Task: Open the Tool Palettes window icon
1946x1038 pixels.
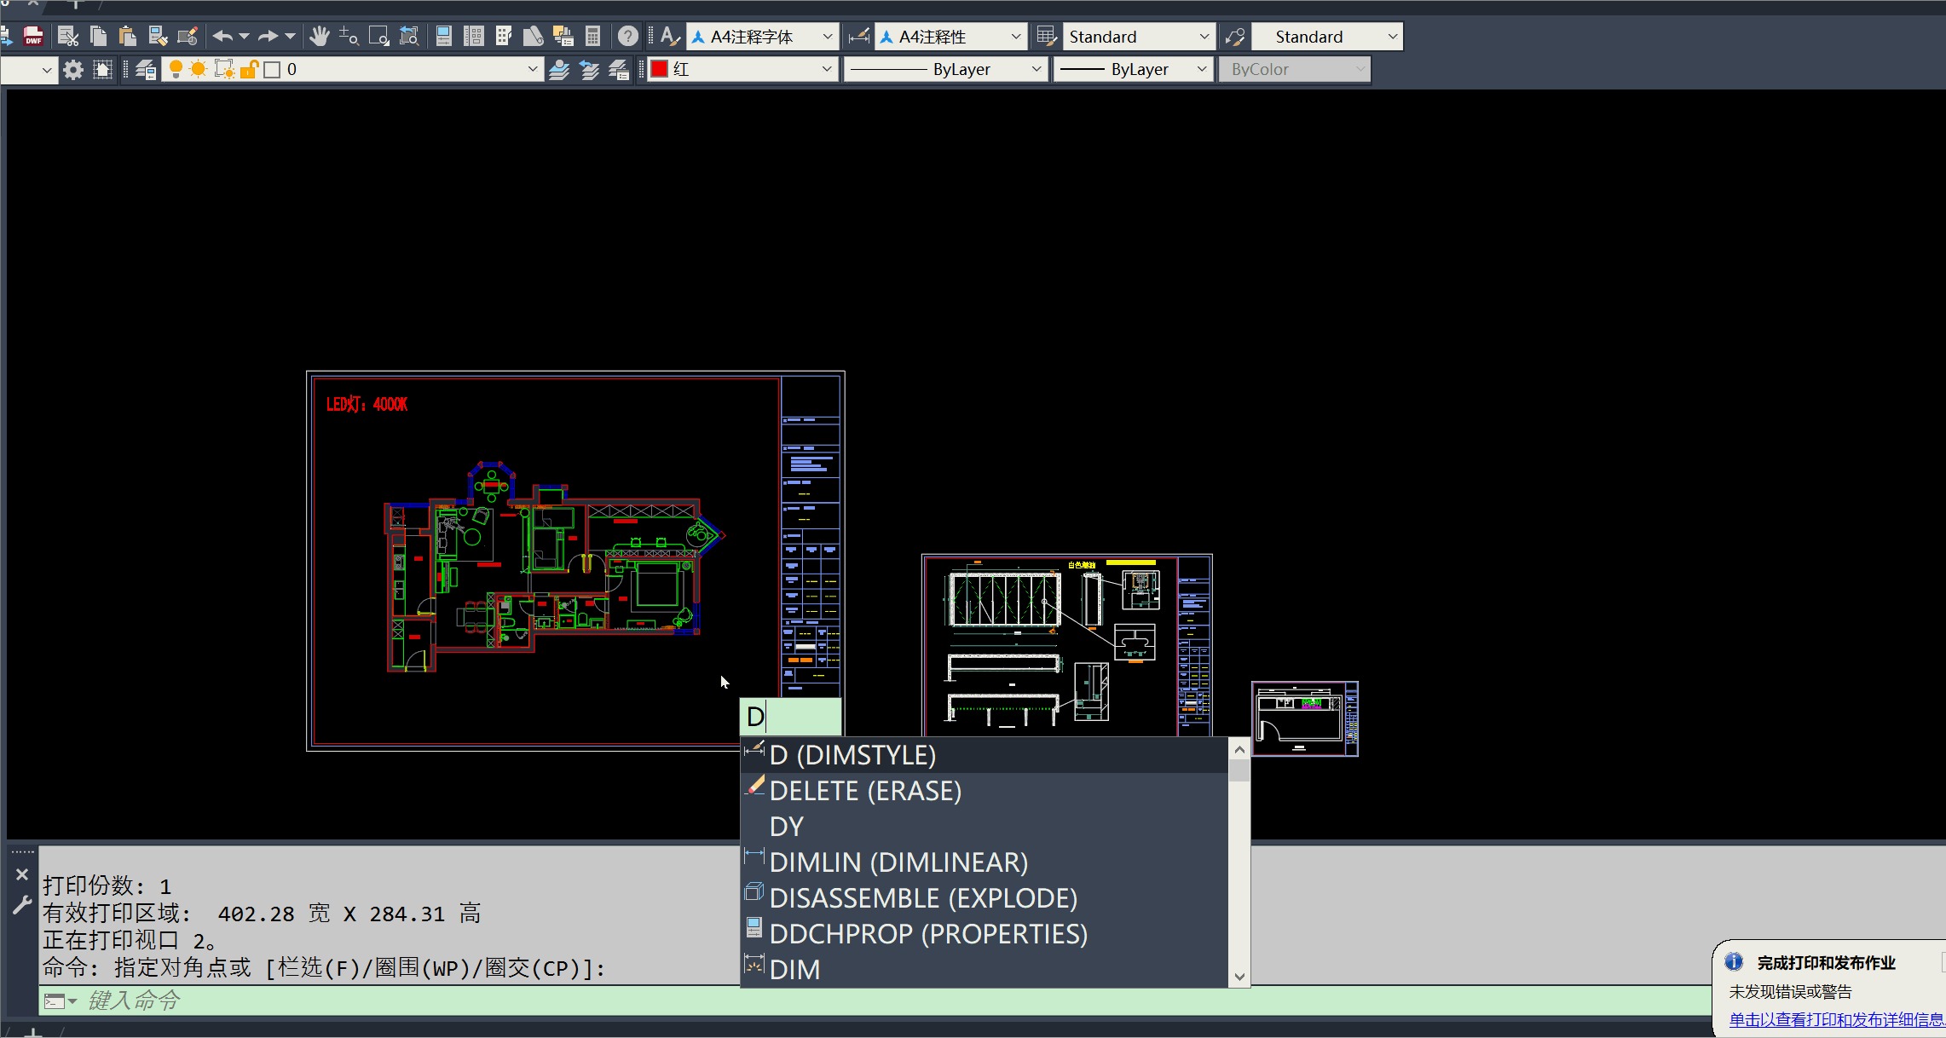Action: coord(504,36)
